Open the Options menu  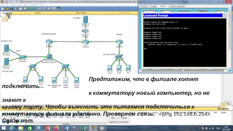[13, 5]
